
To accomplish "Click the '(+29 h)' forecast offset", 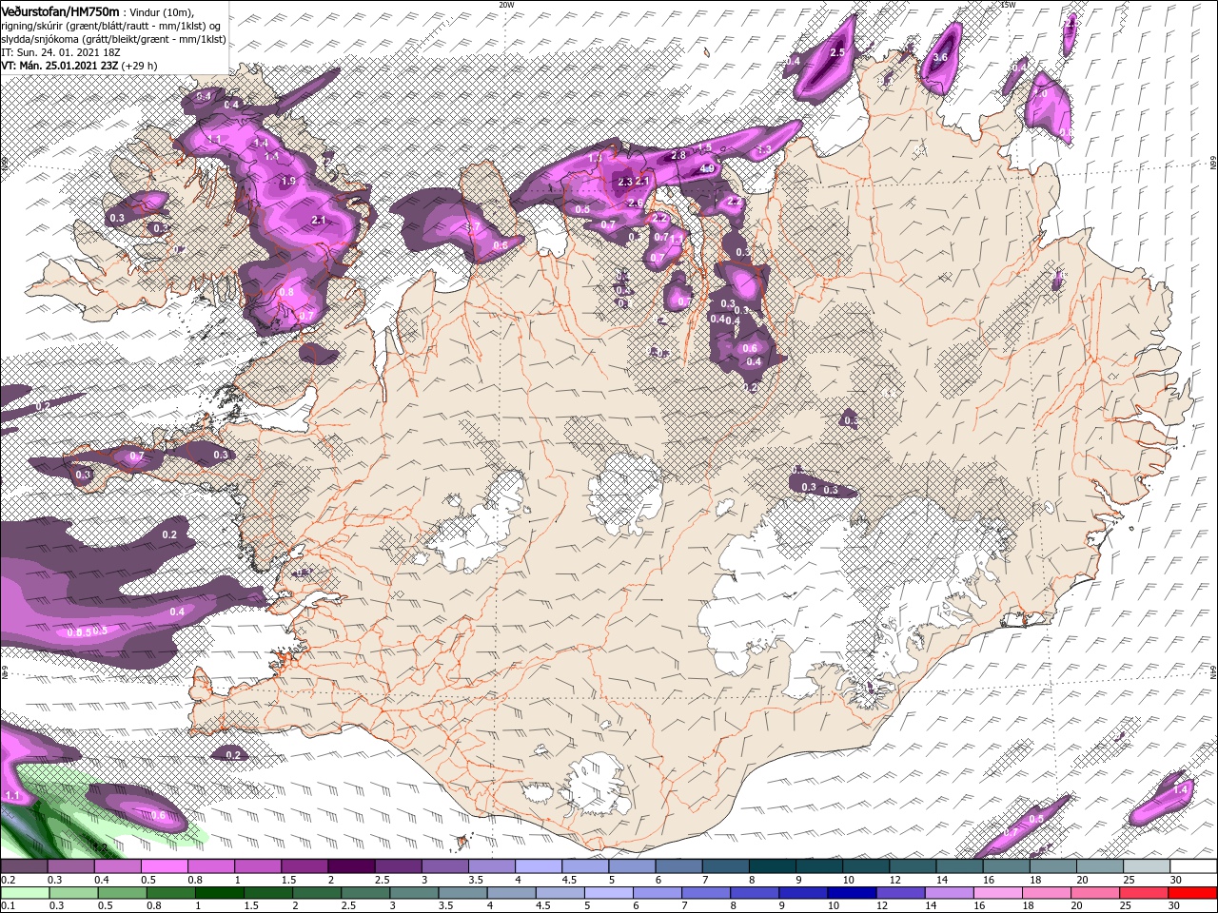I will point(140,66).
